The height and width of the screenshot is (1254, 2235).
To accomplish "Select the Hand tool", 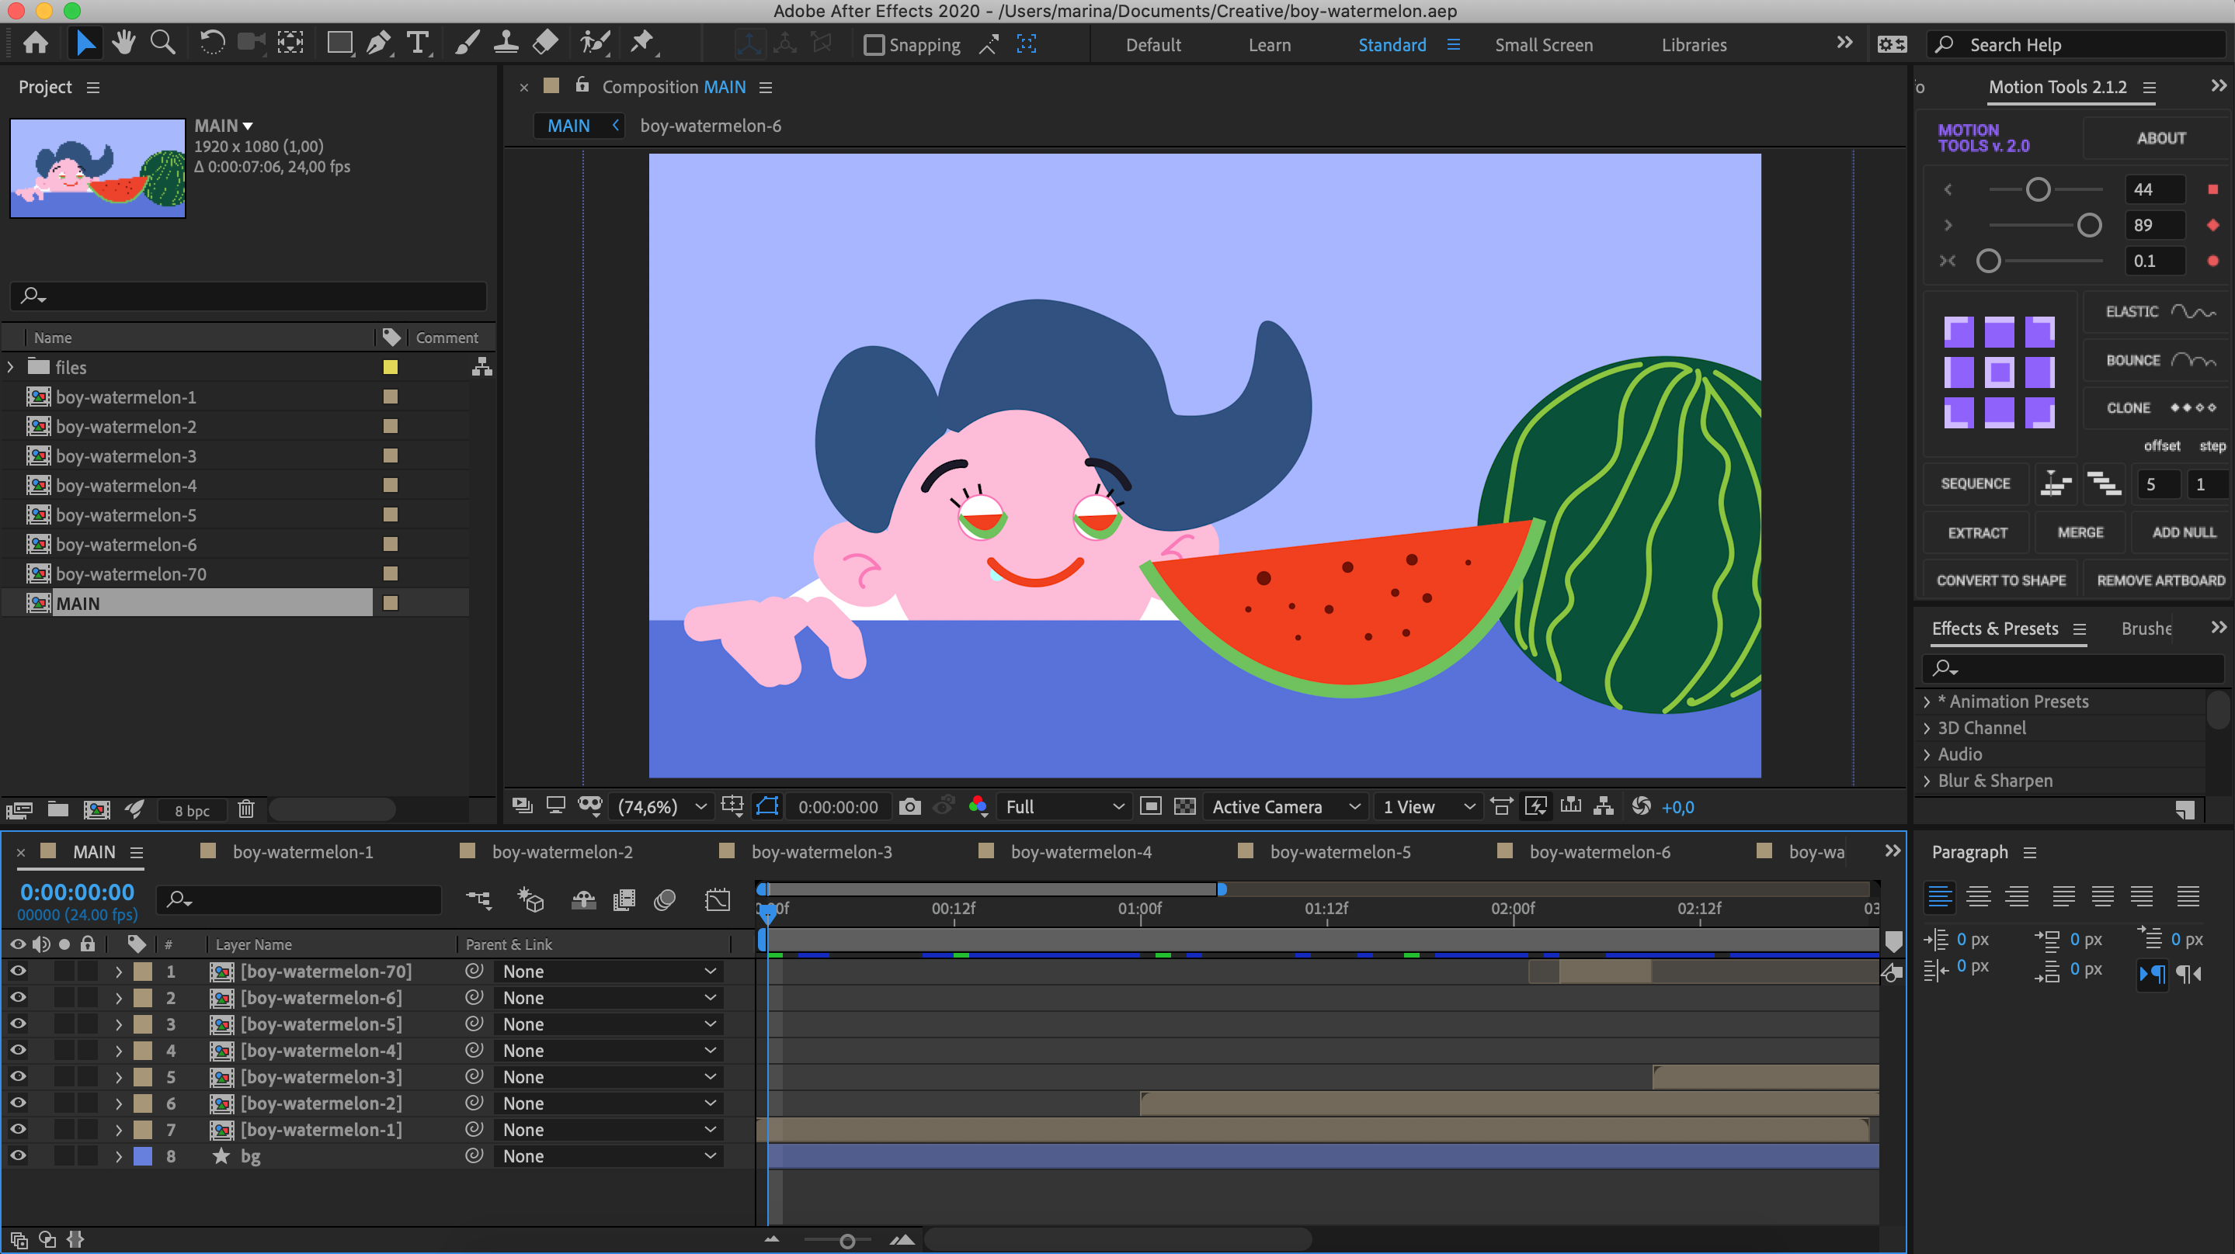I will click(123, 43).
